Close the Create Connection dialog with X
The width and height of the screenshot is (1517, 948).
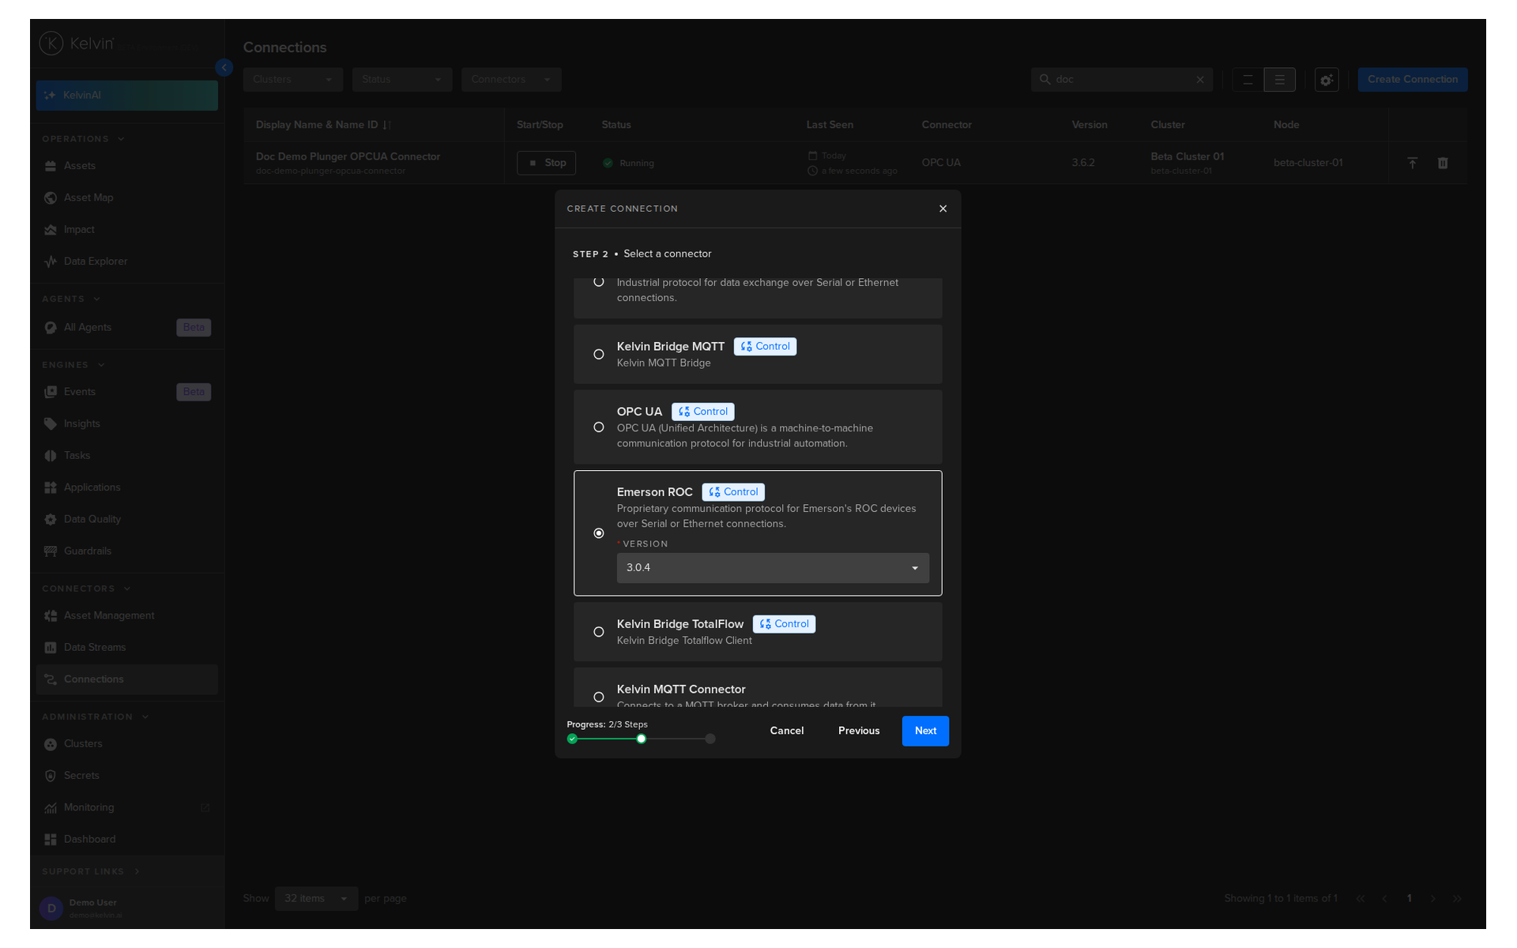coord(943,209)
